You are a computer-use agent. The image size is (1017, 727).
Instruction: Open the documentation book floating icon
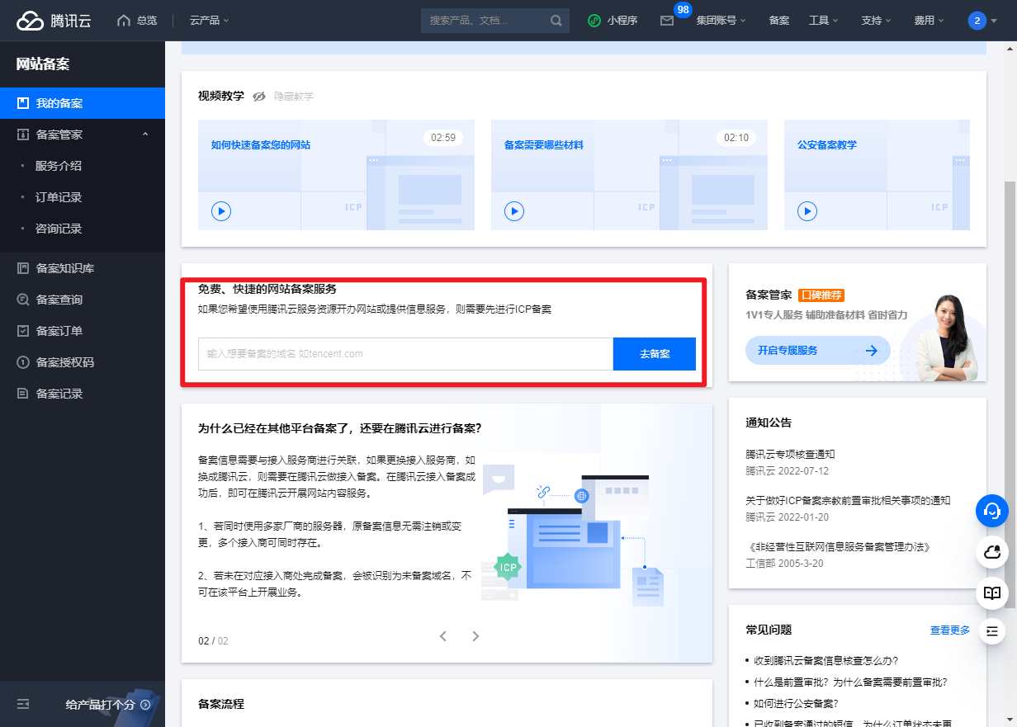(992, 593)
